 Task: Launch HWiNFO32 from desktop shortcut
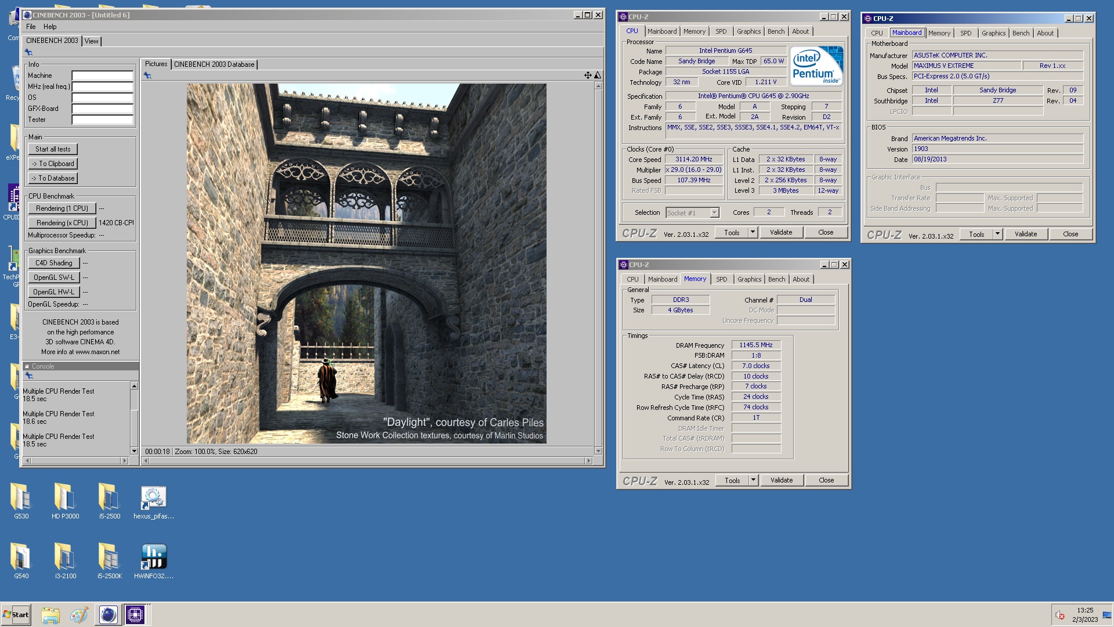[x=153, y=560]
